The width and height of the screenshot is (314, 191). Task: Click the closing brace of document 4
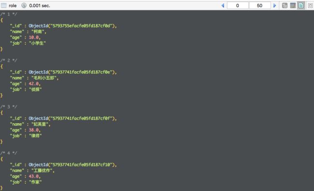1,188
